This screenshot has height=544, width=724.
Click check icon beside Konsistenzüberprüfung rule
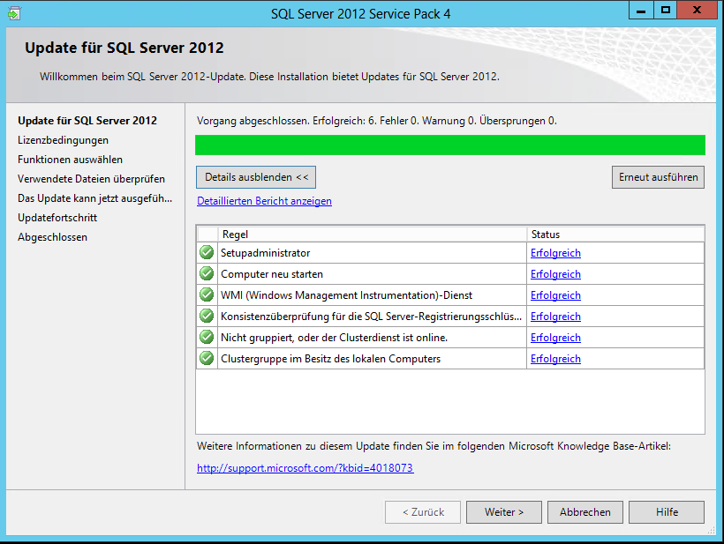(x=206, y=317)
